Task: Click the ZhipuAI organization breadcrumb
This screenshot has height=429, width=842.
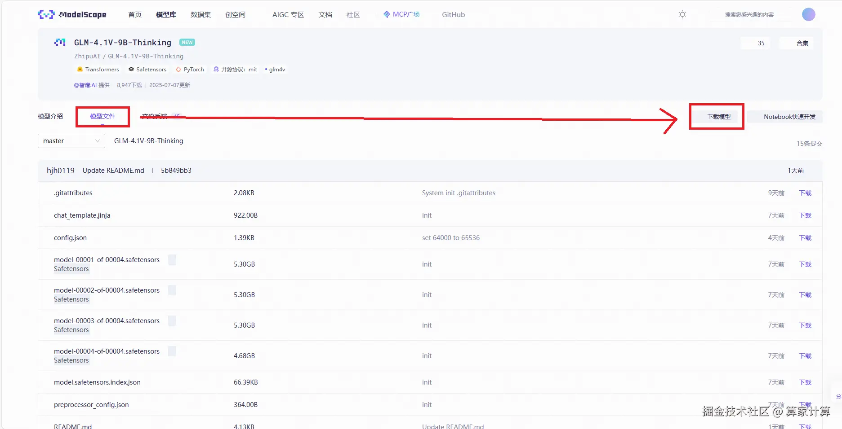Action: (87, 56)
